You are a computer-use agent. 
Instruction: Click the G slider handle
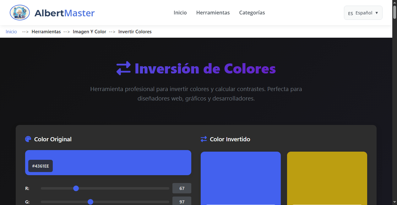(90, 202)
